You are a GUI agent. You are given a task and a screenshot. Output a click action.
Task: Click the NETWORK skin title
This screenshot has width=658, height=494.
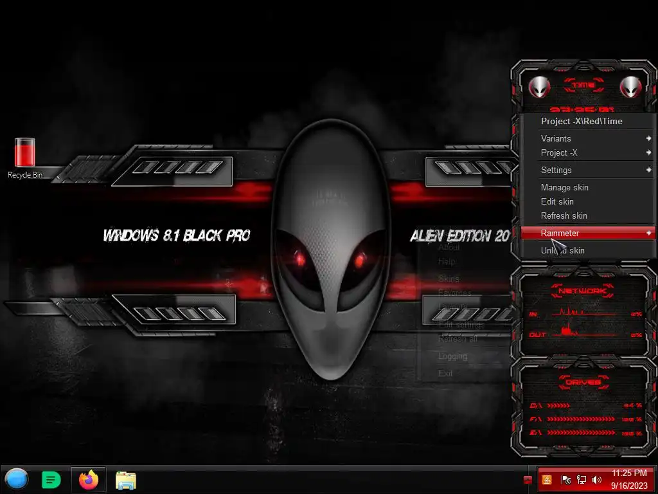[582, 291]
